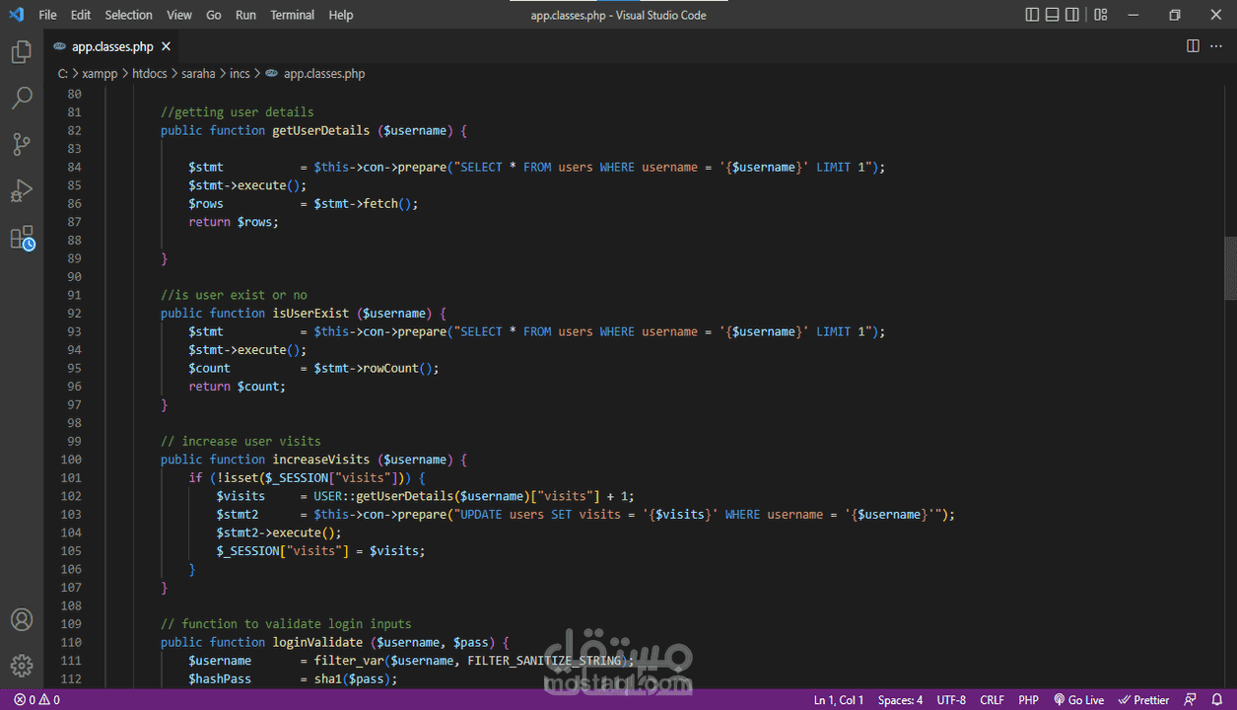Open the Source Control view icon
The image size is (1237, 710).
click(x=22, y=144)
